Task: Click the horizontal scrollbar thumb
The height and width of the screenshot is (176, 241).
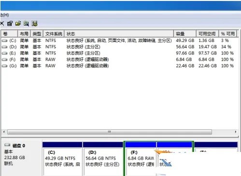Action: [110, 132]
